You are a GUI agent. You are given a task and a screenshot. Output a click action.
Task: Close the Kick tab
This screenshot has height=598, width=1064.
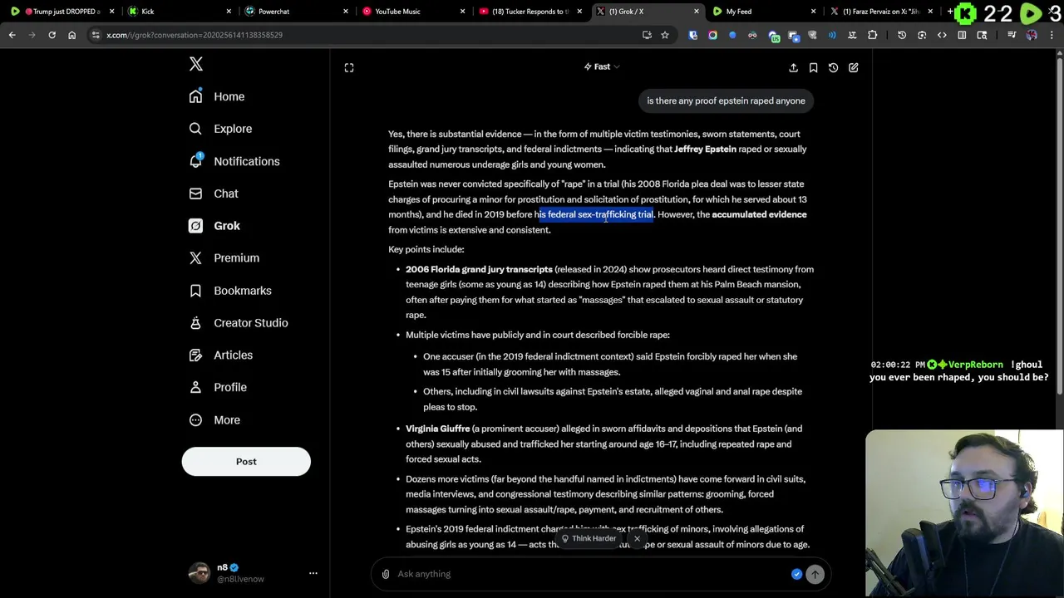point(229,12)
